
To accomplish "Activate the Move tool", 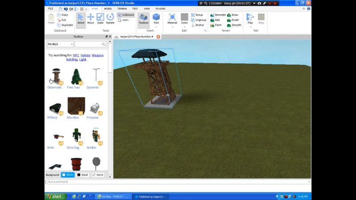I will pos(91,19).
